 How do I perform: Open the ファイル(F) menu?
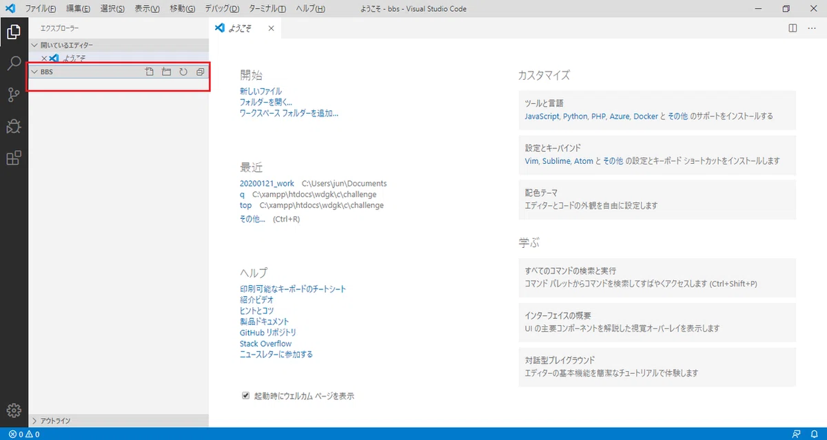[41, 9]
